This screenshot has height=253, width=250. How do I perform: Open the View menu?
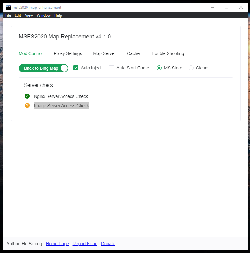click(x=29, y=15)
